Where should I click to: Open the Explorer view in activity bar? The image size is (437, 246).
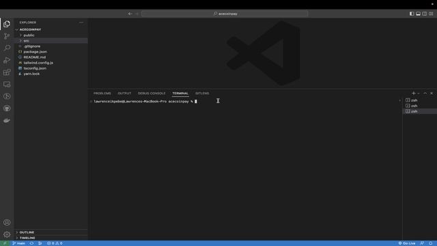coord(7,24)
